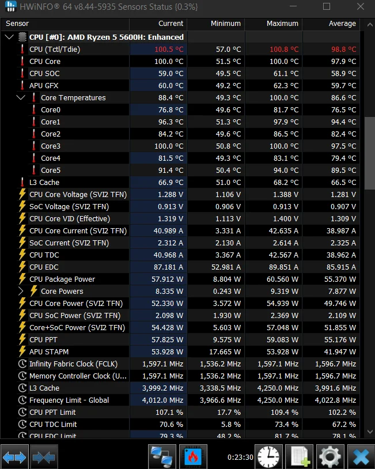Click the blue double-arrow toolbar icon
The image size is (375, 469).
44,456
